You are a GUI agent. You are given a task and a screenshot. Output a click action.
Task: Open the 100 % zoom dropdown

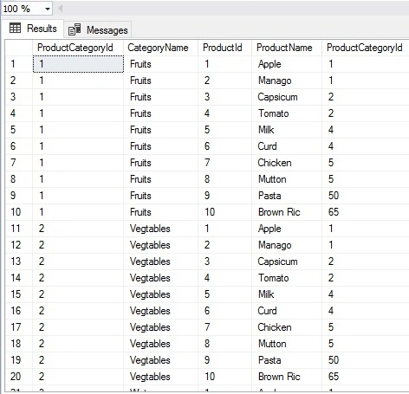27,9
